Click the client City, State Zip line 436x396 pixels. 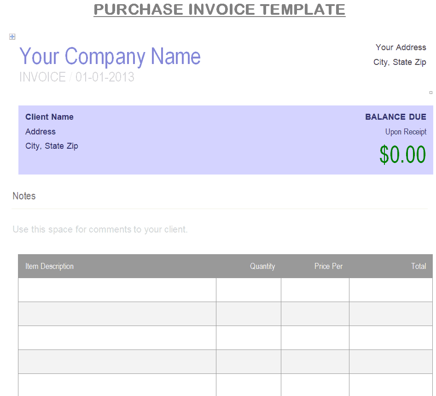pos(52,146)
